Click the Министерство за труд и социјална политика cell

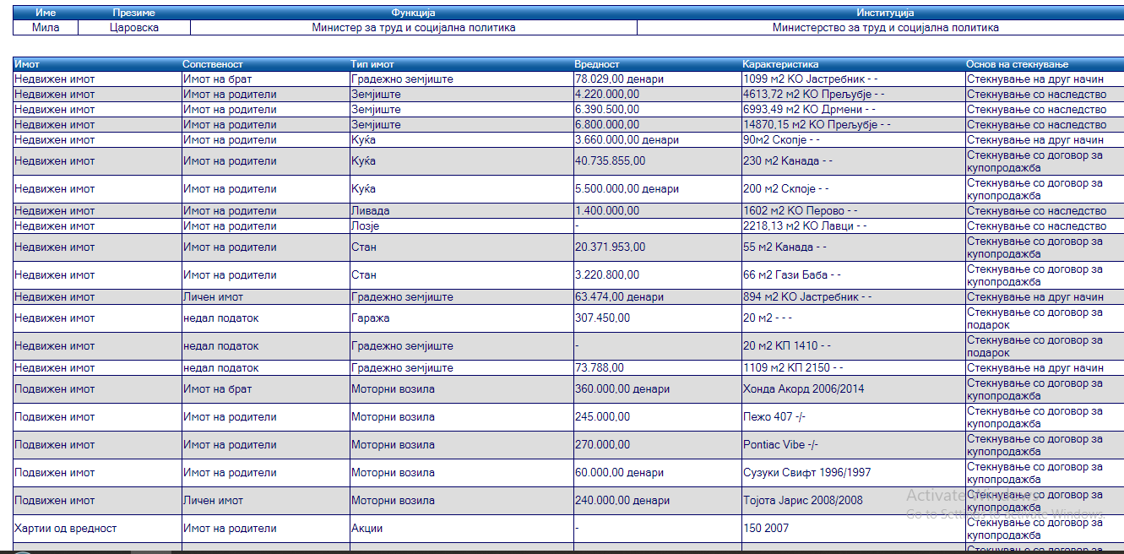[885, 28]
